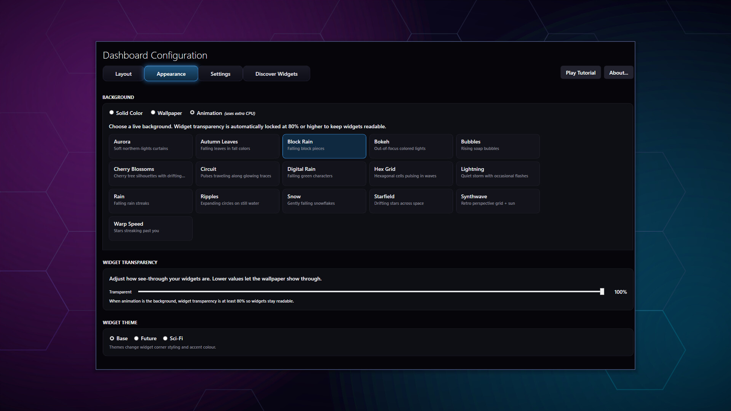Click the Play Tutorial button
The width and height of the screenshot is (731, 411).
581,73
